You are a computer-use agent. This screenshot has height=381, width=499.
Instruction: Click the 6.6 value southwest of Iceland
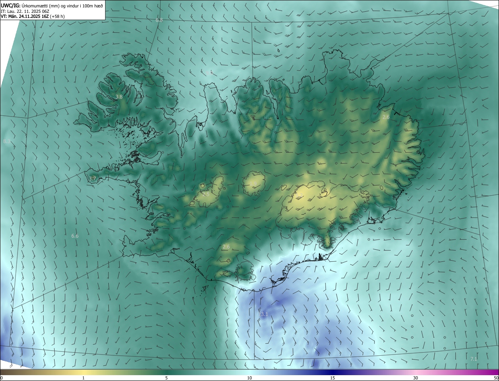(75, 236)
